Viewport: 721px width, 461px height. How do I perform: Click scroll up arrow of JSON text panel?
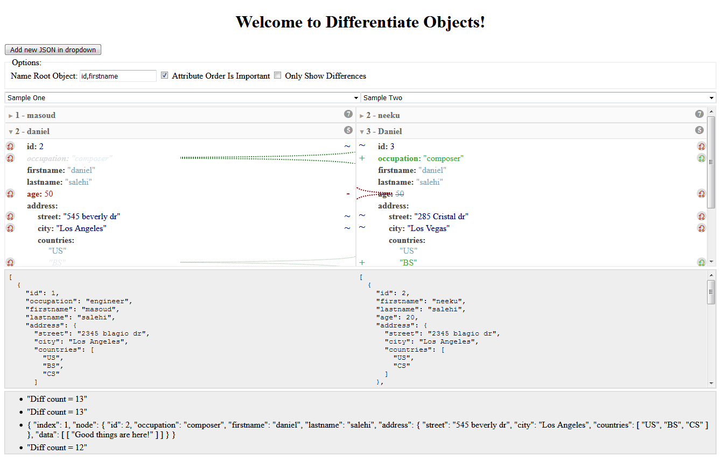pyautogui.click(x=711, y=275)
